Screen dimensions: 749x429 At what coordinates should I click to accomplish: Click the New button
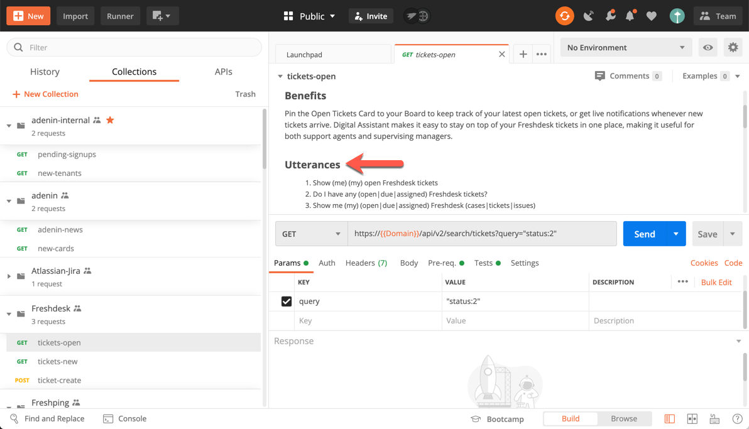(28, 16)
